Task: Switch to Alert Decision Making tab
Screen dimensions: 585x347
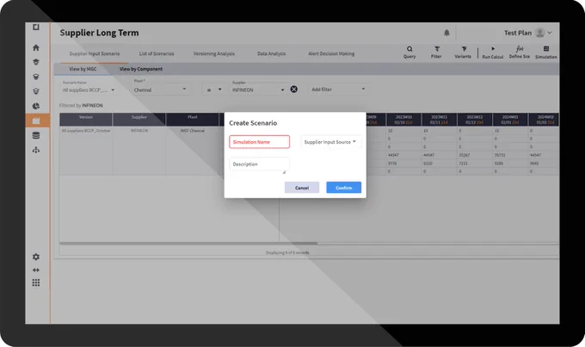Action: (x=331, y=53)
